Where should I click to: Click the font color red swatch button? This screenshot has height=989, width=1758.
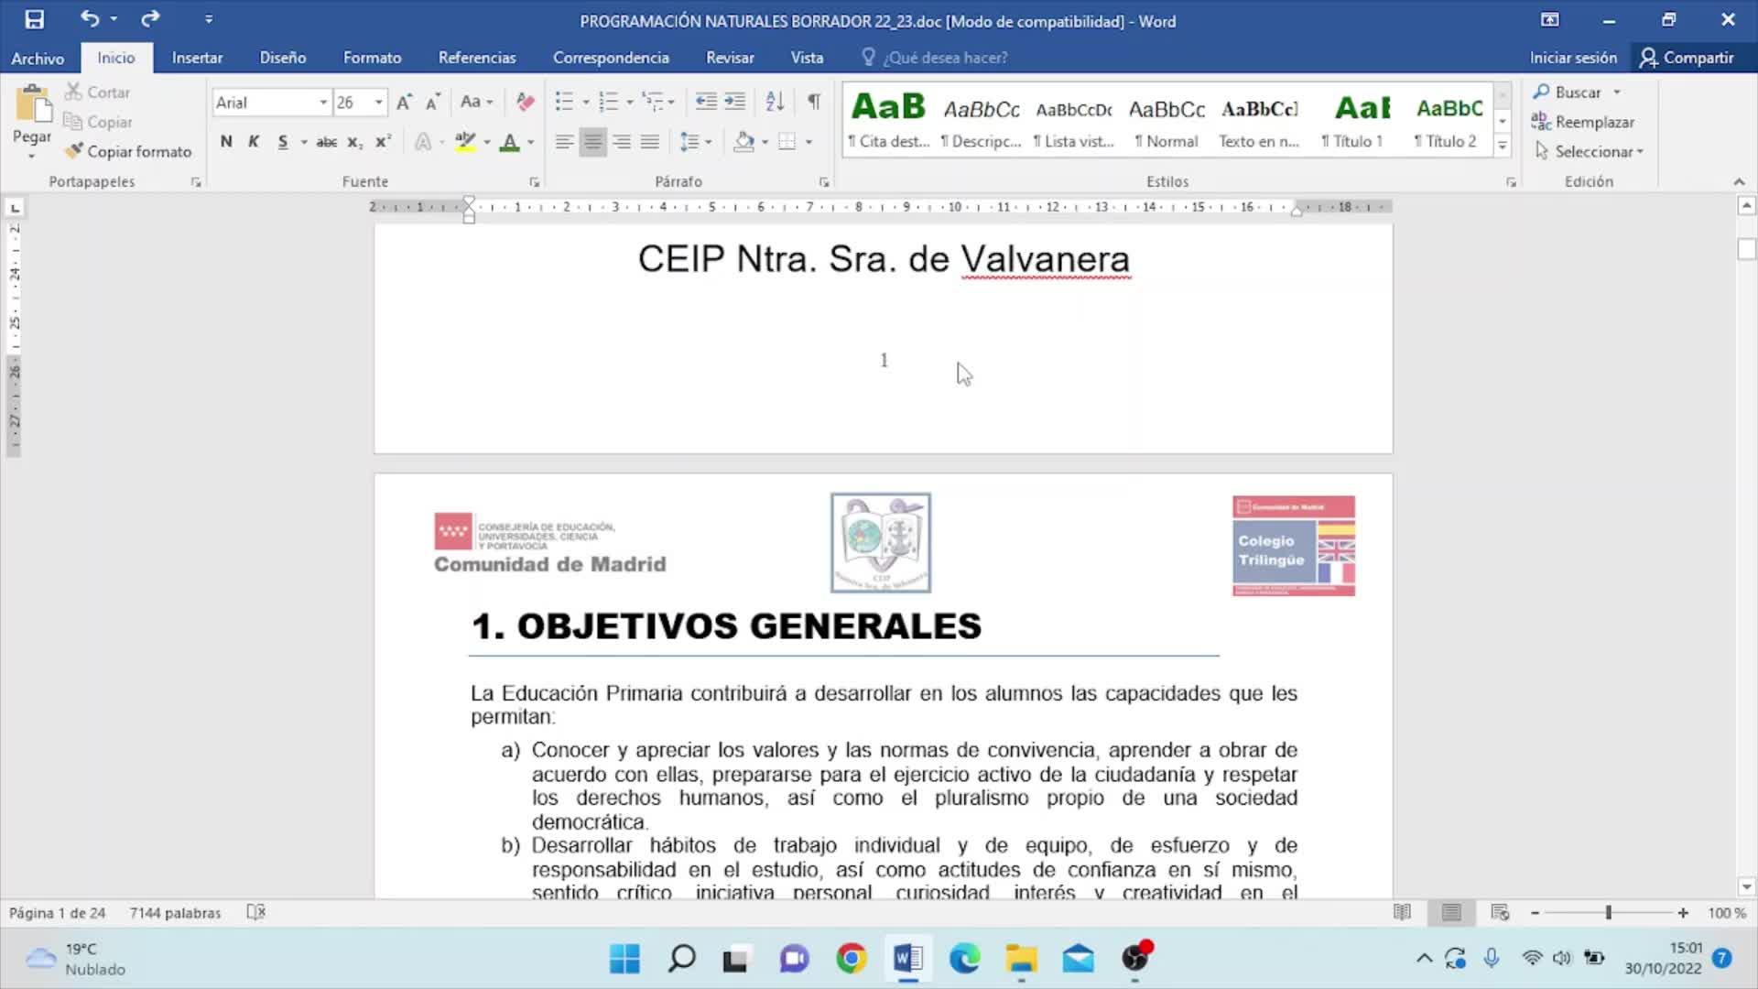click(x=510, y=142)
